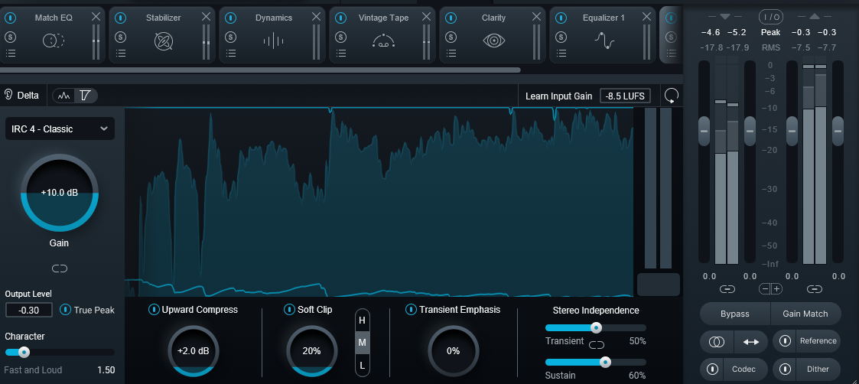Enable the Reference power toggle
This screenshot has width=859, height=384.
pos(785,340)
